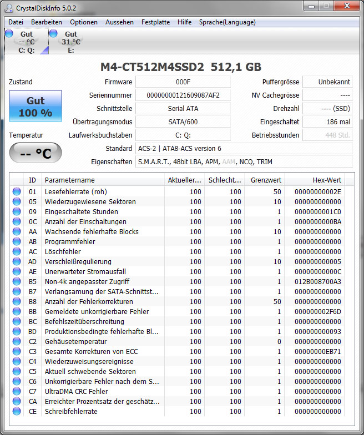Screen dimensions: 364x435
Task: Click status orb for Gemeldete unkorrigierbare Fehler
Action: (x=17, y=311)
